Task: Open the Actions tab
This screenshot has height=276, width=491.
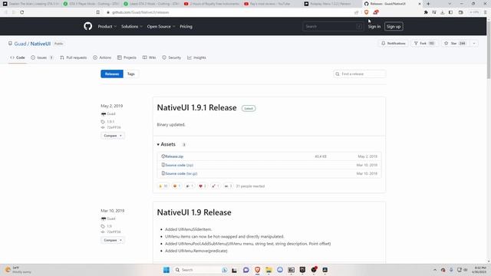Action: 102,58
